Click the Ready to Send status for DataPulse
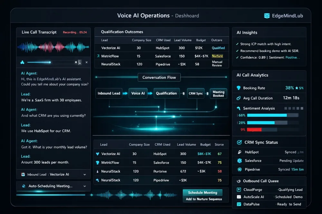Screen dimensions: 322x214 [289, 204]
